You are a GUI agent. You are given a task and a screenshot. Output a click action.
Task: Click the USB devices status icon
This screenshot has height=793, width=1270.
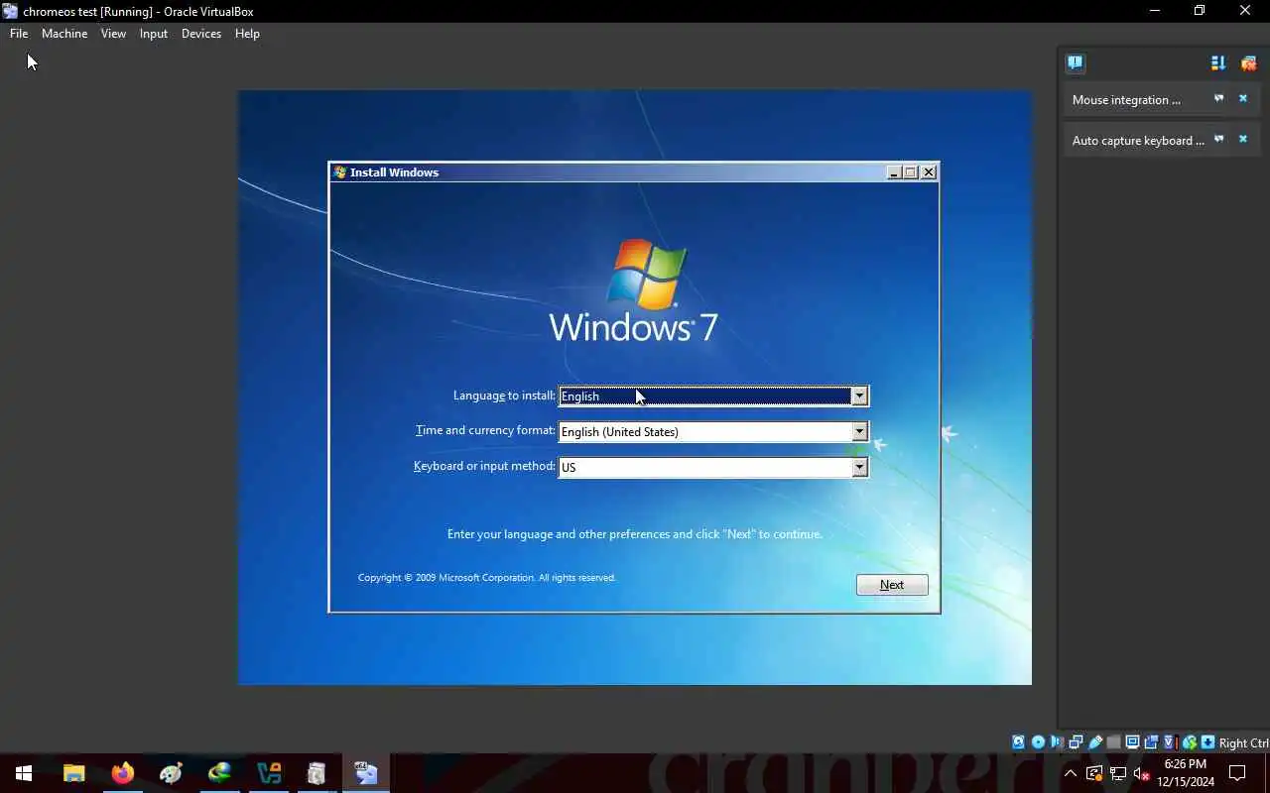coord(1095,742)
